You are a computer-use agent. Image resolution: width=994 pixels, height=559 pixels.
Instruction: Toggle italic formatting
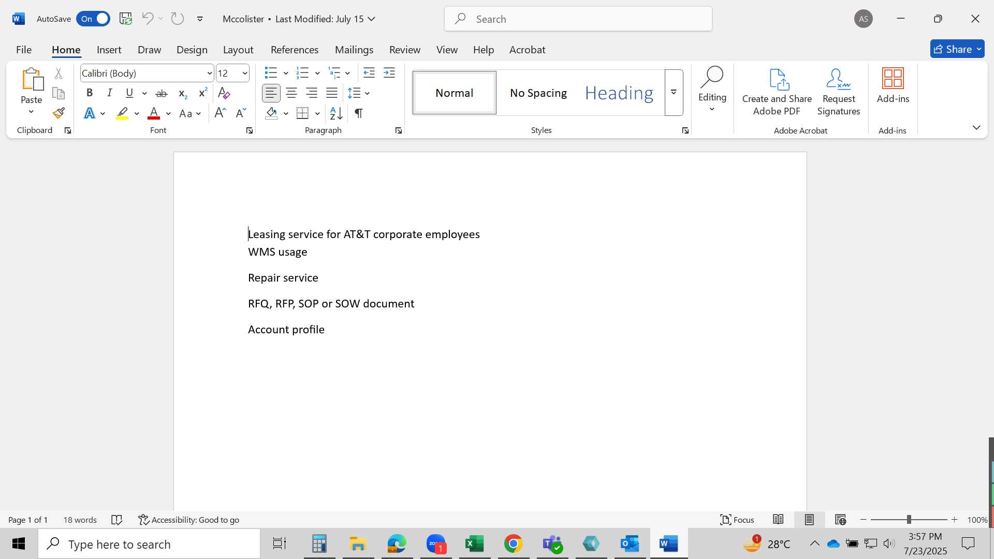[110, 93]
